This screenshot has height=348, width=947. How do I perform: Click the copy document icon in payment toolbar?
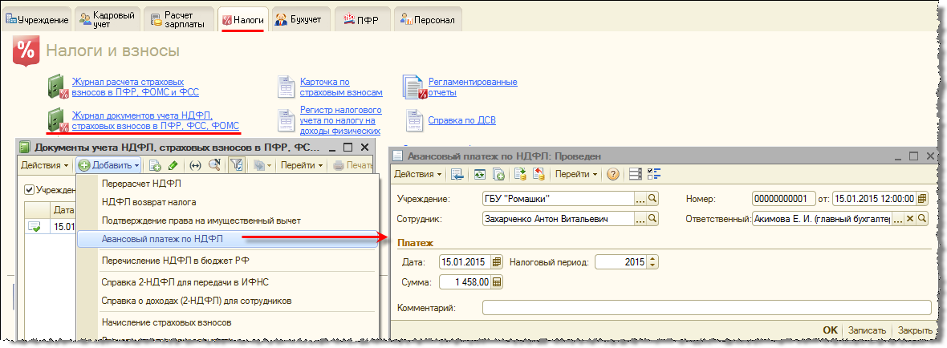498,174
